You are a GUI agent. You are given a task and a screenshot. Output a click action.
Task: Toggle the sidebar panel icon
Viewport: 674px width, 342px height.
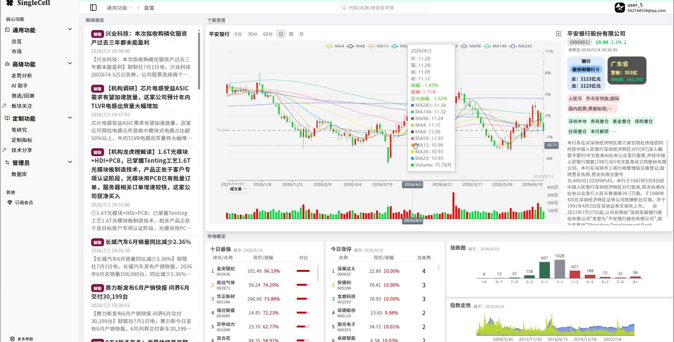tap(93, 8)
